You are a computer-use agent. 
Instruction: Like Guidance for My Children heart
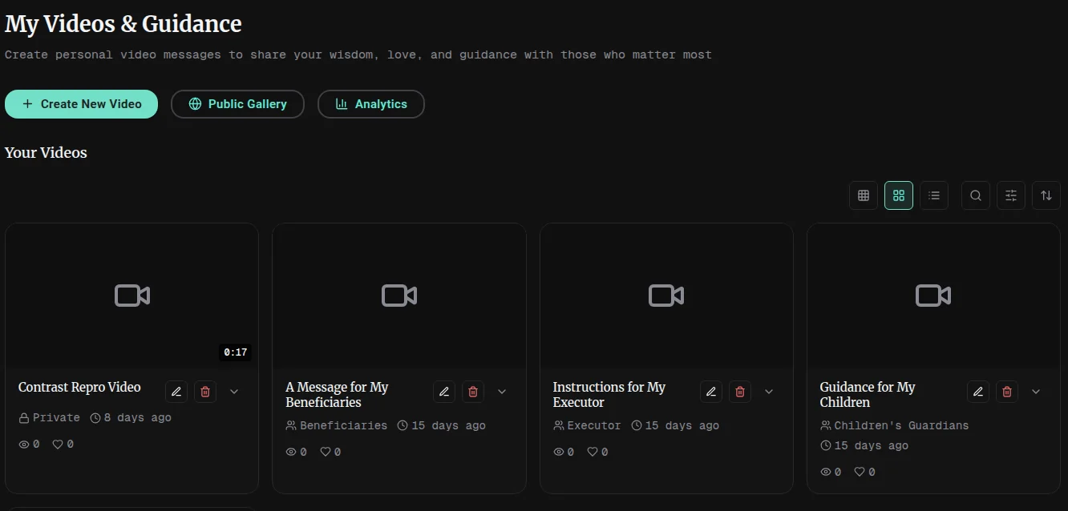point(860,472)
